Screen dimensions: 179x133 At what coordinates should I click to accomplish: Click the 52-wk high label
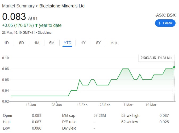coord(130,115)
